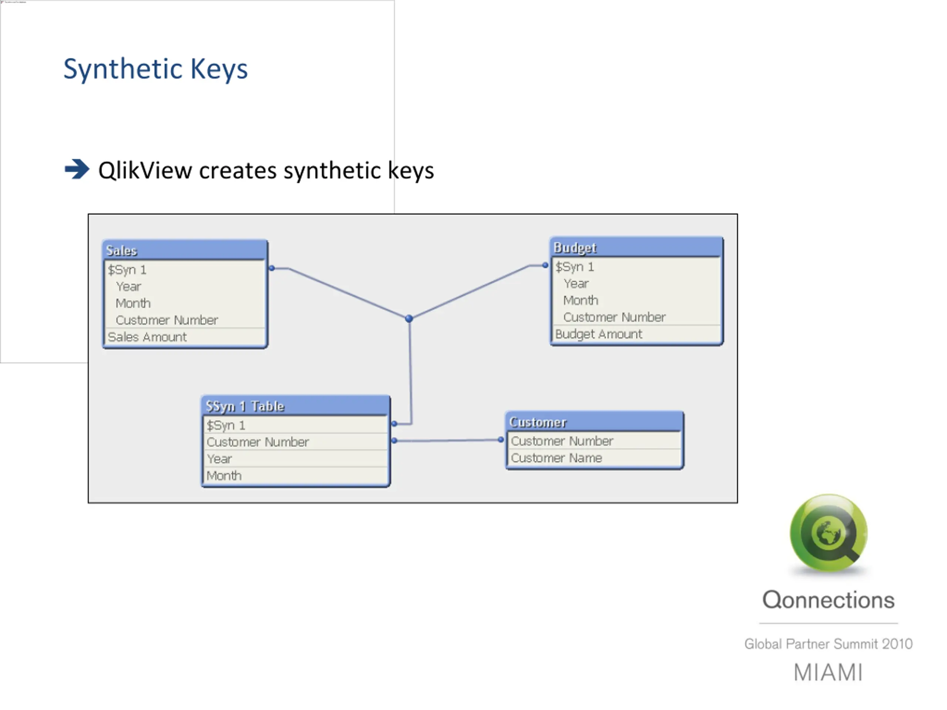Select Month field in Budget table
Image resolution: width=947 pixels, height=710 pixels.
pyautogui.click(x=636, y=300)
